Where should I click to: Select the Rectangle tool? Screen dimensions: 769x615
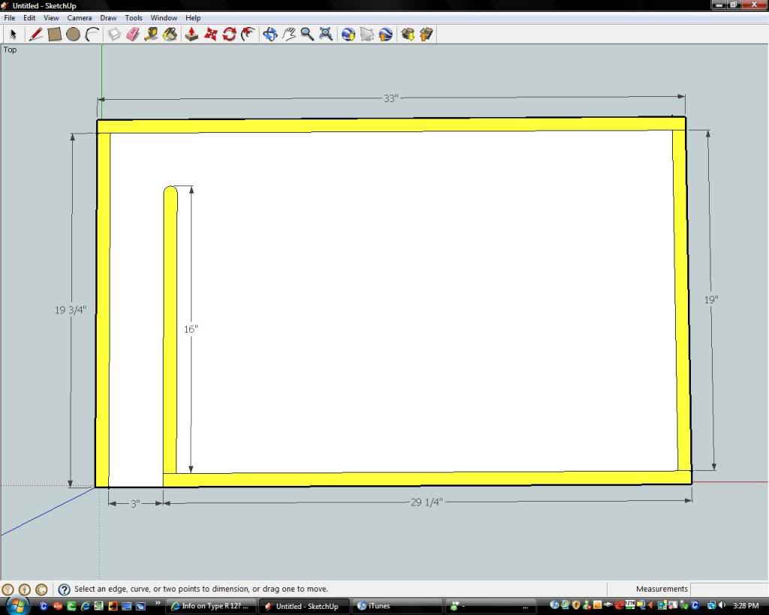54,35
